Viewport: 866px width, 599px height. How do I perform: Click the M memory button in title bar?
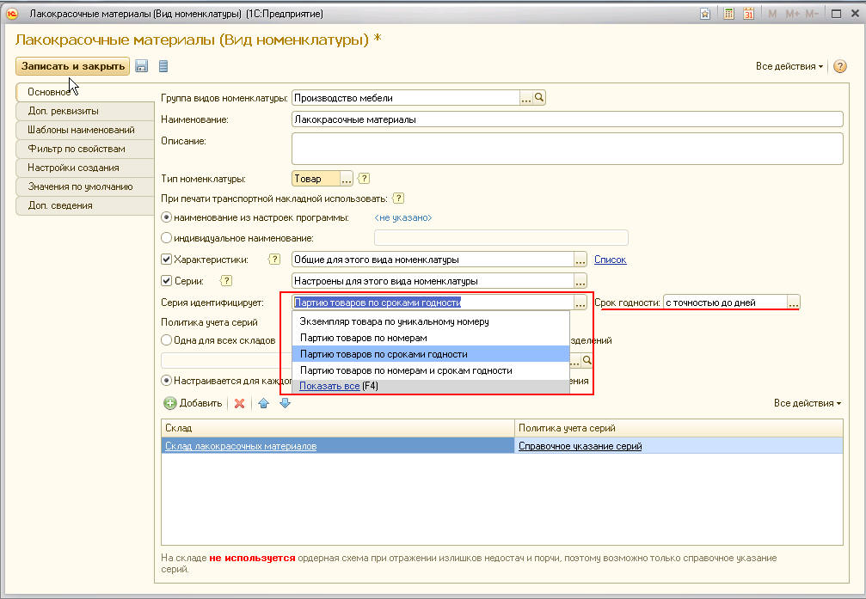tap(772, 14)
